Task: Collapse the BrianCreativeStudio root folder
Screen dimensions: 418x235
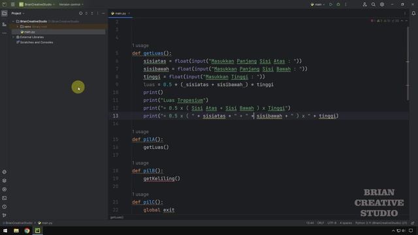Action: [13, 22]
